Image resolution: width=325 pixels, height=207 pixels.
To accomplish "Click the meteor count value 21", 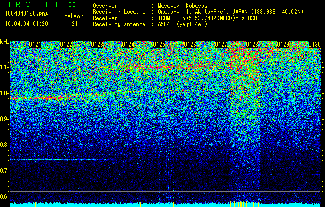I will (75, 24).
